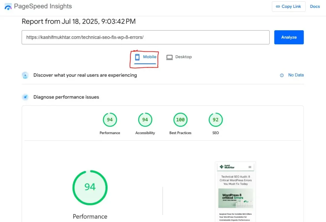The image size is (326, 222).
Task: Select the SEO score gauge 92
Action: (x=216, y=120)
